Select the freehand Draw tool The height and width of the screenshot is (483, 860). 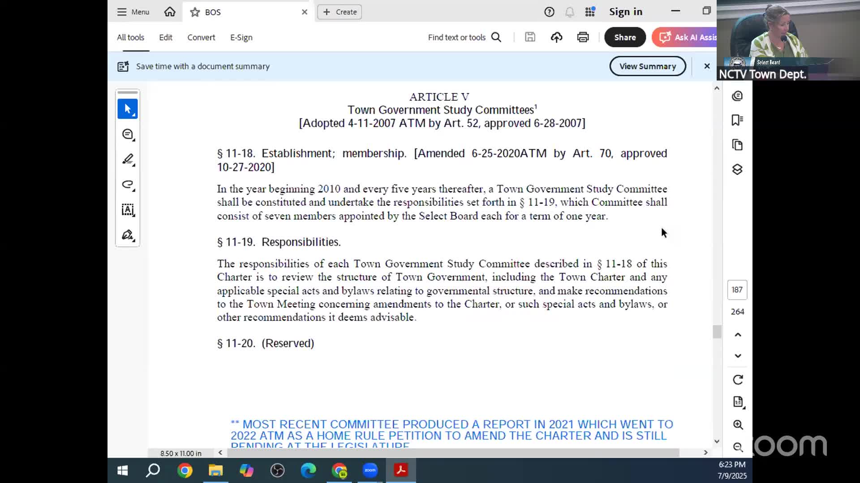[128, 185]
